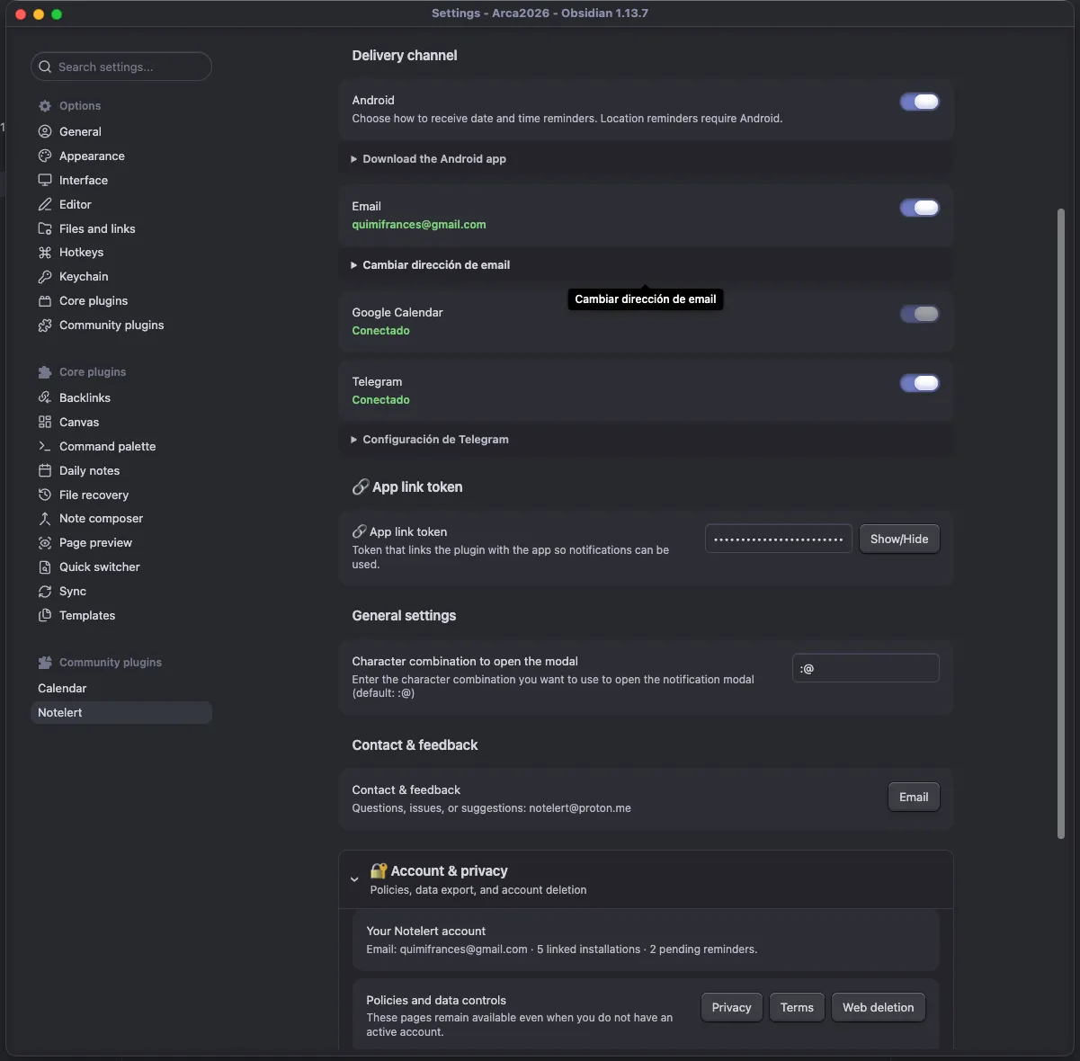Viewport: 1080px width, 1061px height.
Task: Click the Interface monitor icon
Action: point(45,180)
